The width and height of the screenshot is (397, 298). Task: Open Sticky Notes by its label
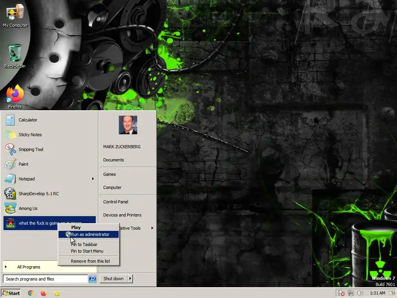tap(30, 135)
